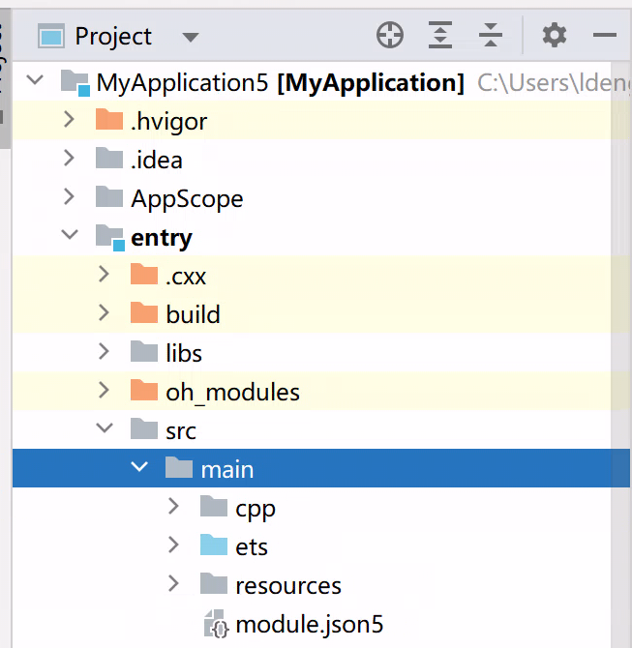
Task: Click the entry module folder icon
Action: point(109,237)
